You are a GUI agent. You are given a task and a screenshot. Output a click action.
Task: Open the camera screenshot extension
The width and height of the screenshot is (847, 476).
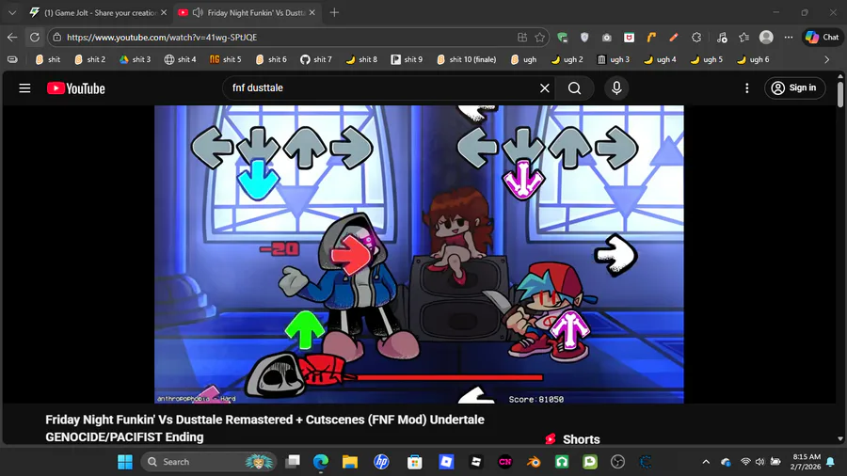pyautogui.click(x=607, y=38)
